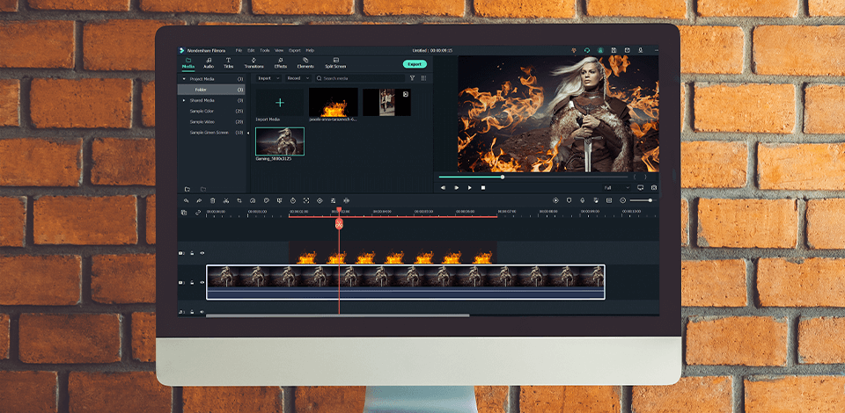Select the Sample Color library item

202,111
